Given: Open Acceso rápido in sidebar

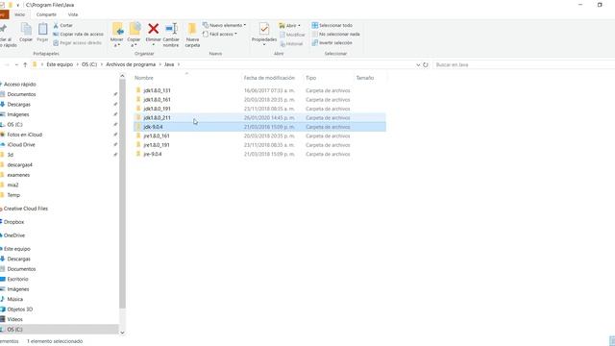Looking at the screenshot, I should [19, 85].
